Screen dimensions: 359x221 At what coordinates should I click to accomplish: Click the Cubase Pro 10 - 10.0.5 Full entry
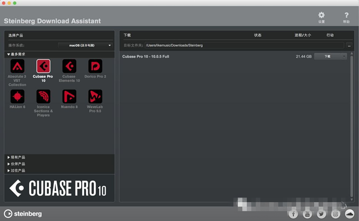pos(145,57)
